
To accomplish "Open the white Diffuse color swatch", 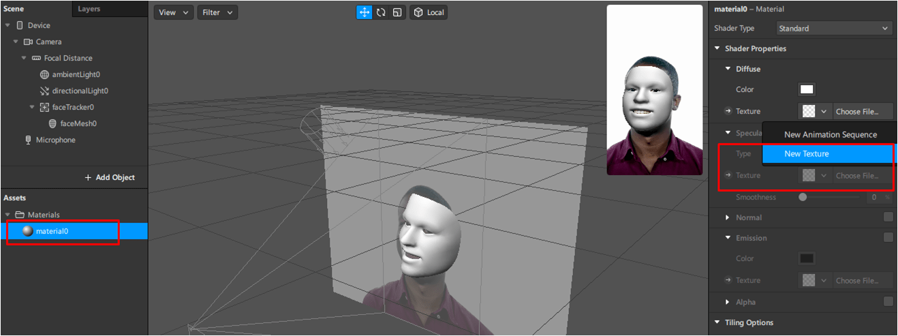I will (807, 89).
